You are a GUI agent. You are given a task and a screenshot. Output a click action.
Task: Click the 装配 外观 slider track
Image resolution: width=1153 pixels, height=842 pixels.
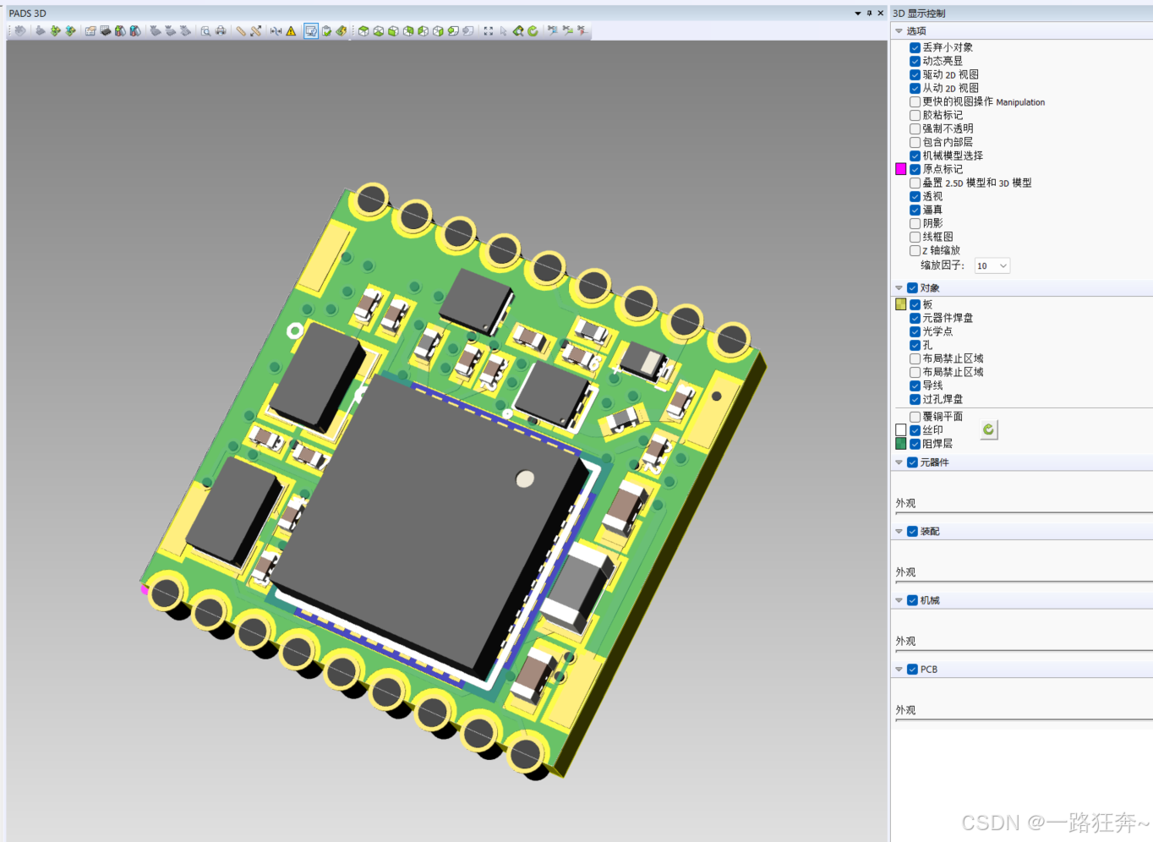pos(1023,582)
